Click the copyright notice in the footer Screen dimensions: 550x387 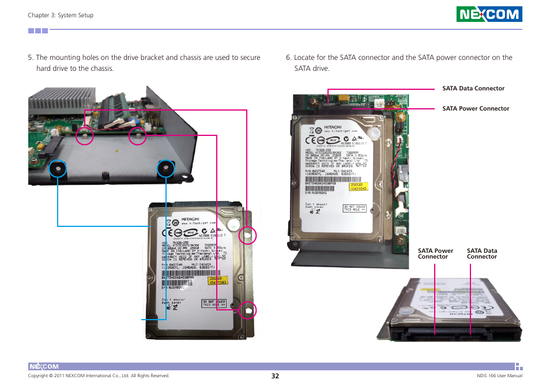pos(99,375)
